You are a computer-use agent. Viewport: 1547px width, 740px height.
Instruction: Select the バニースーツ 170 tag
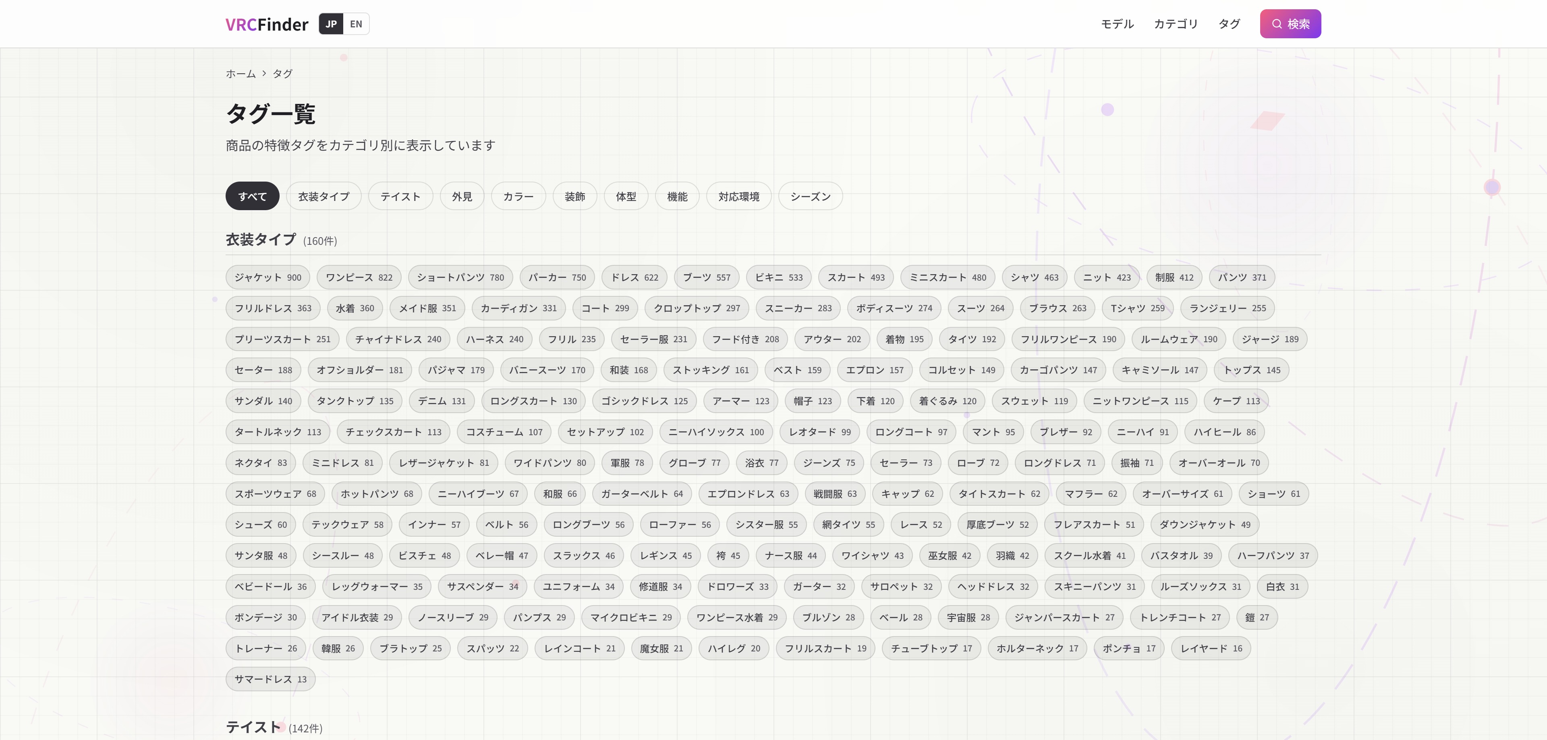(547, 370)
